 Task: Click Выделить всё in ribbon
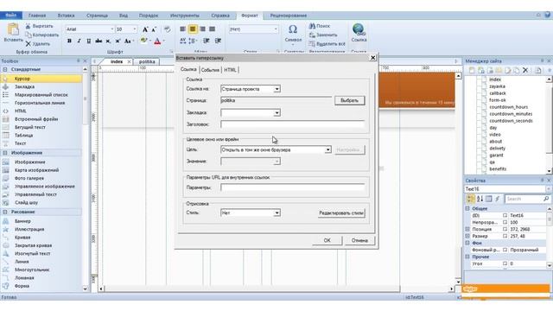327,44
